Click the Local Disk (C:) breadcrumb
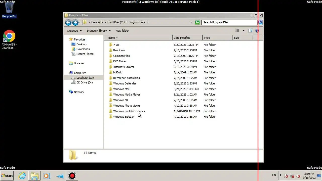 pyautogui.click(x=116, y=22)
